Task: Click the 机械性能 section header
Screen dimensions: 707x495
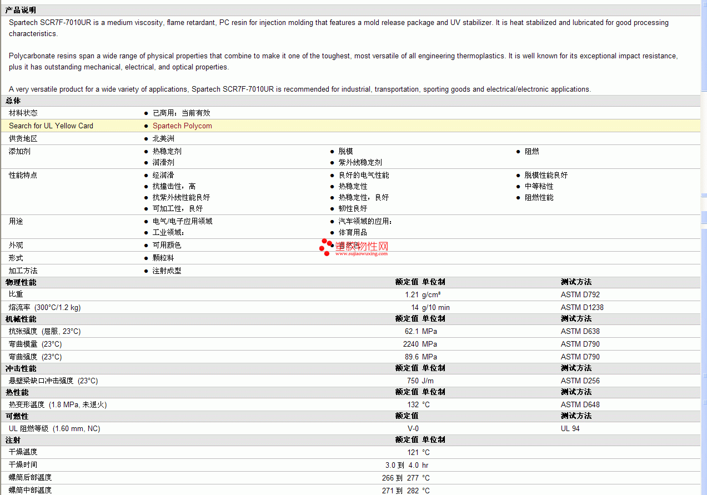Action: tap(21, 319)
